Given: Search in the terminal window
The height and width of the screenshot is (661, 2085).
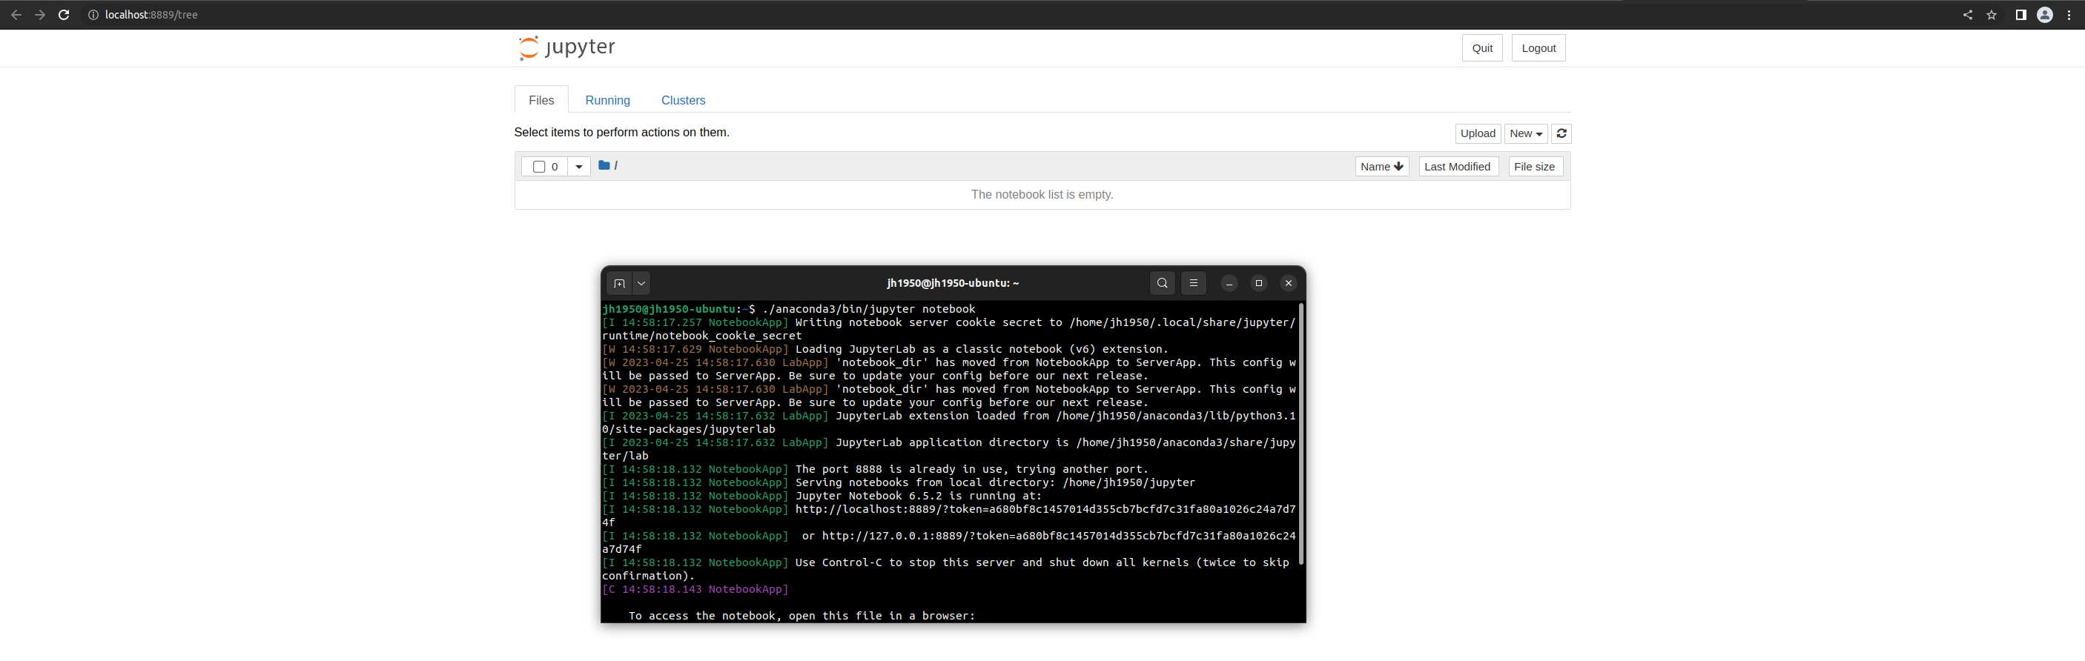Looking at the screenshot, I should point(1163,283).
